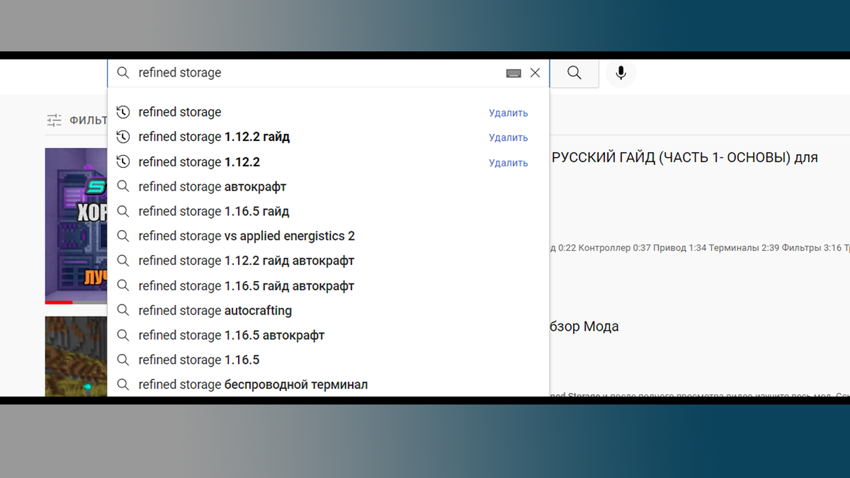Select suggestion 'refined storage 1.16.5 гайд'

[328, 211]
